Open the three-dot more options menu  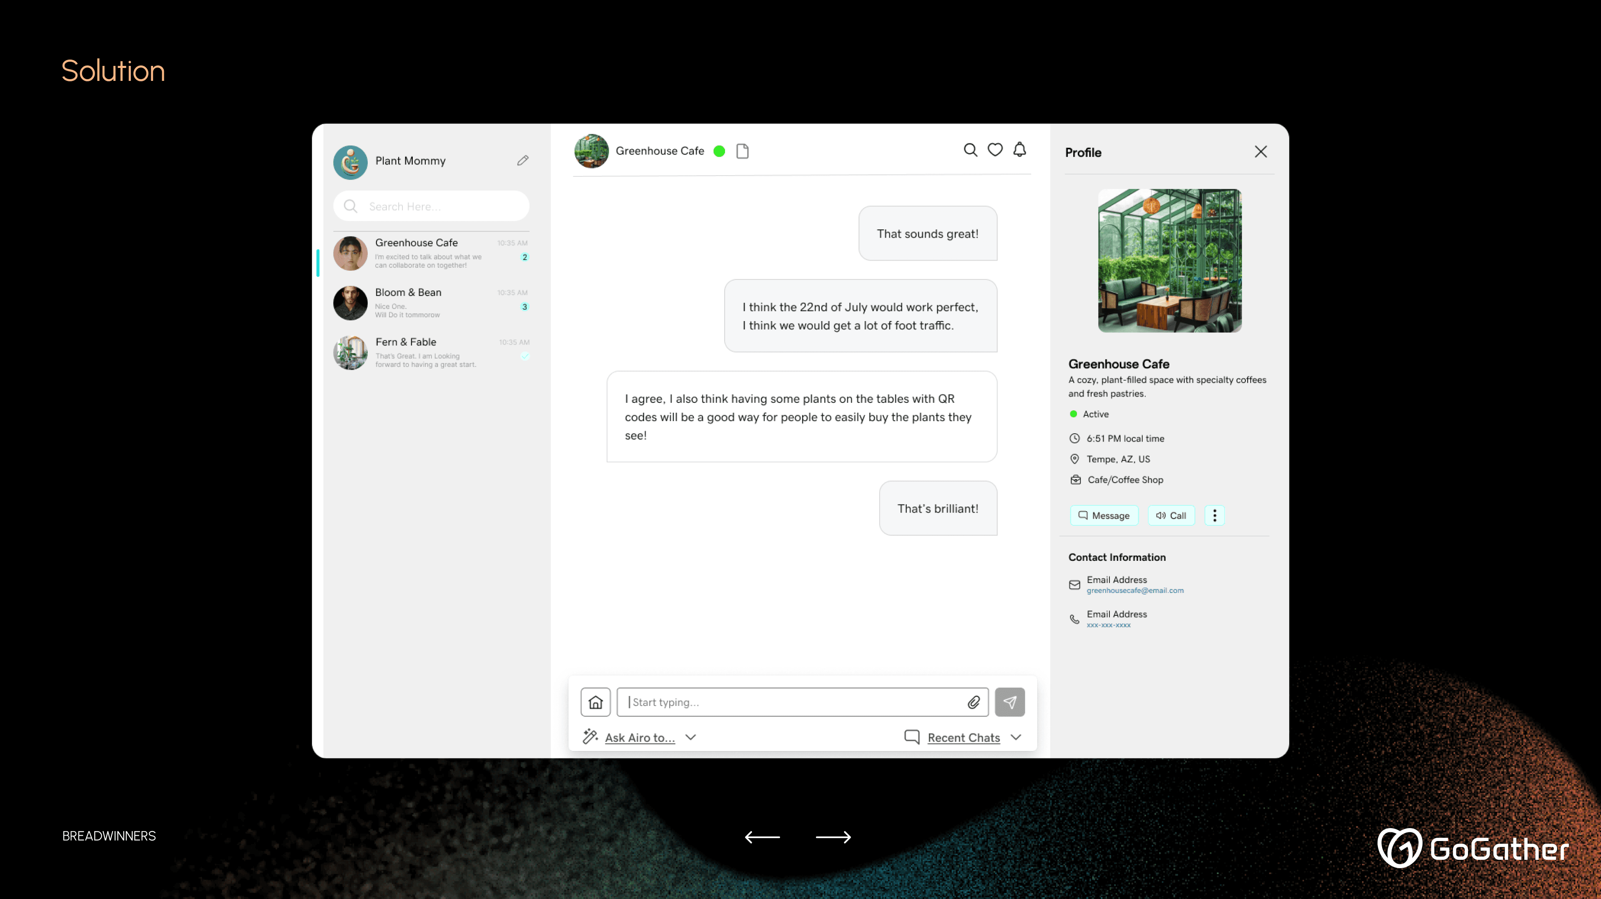click(x=1215, y=515)
